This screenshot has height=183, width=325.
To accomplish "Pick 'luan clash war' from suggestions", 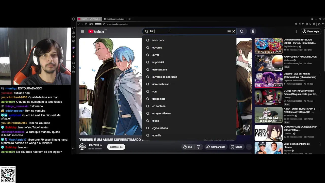I will (189, 84).
